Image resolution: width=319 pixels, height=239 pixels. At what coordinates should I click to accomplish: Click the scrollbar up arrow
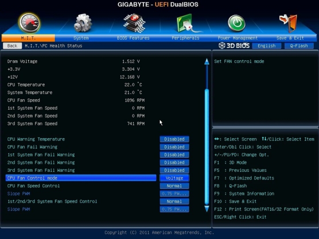(x=207, y=62)
